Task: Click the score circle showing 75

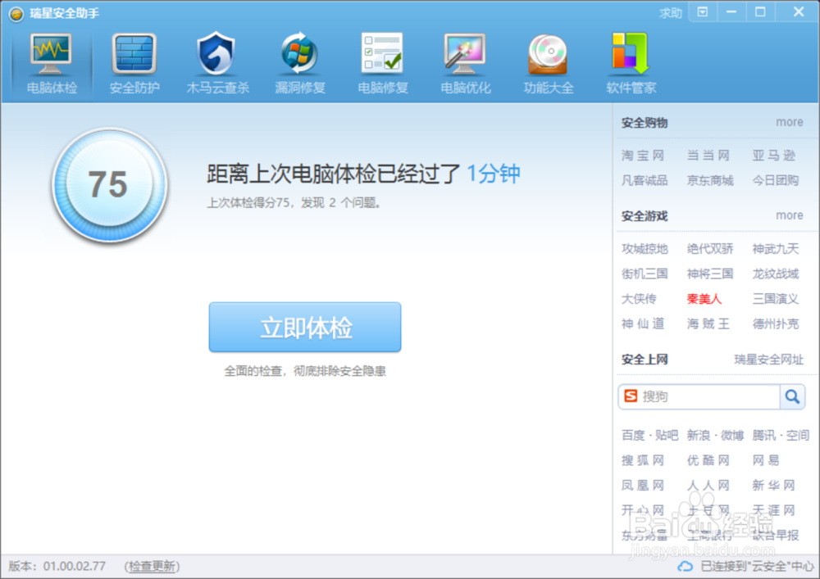Action: tap(109, 185)
